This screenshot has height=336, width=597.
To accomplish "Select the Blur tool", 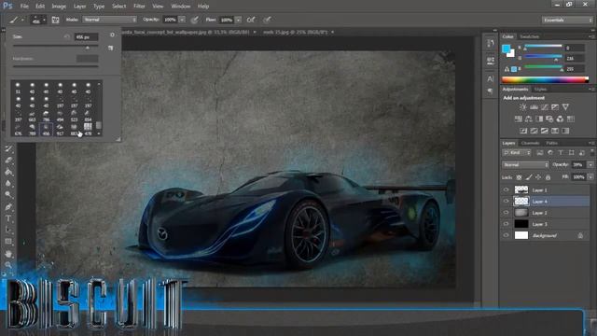I will [8, 183].
